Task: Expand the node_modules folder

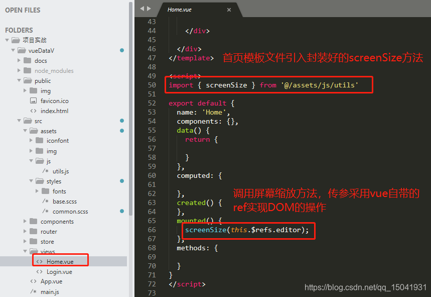Action: [19, 70]
